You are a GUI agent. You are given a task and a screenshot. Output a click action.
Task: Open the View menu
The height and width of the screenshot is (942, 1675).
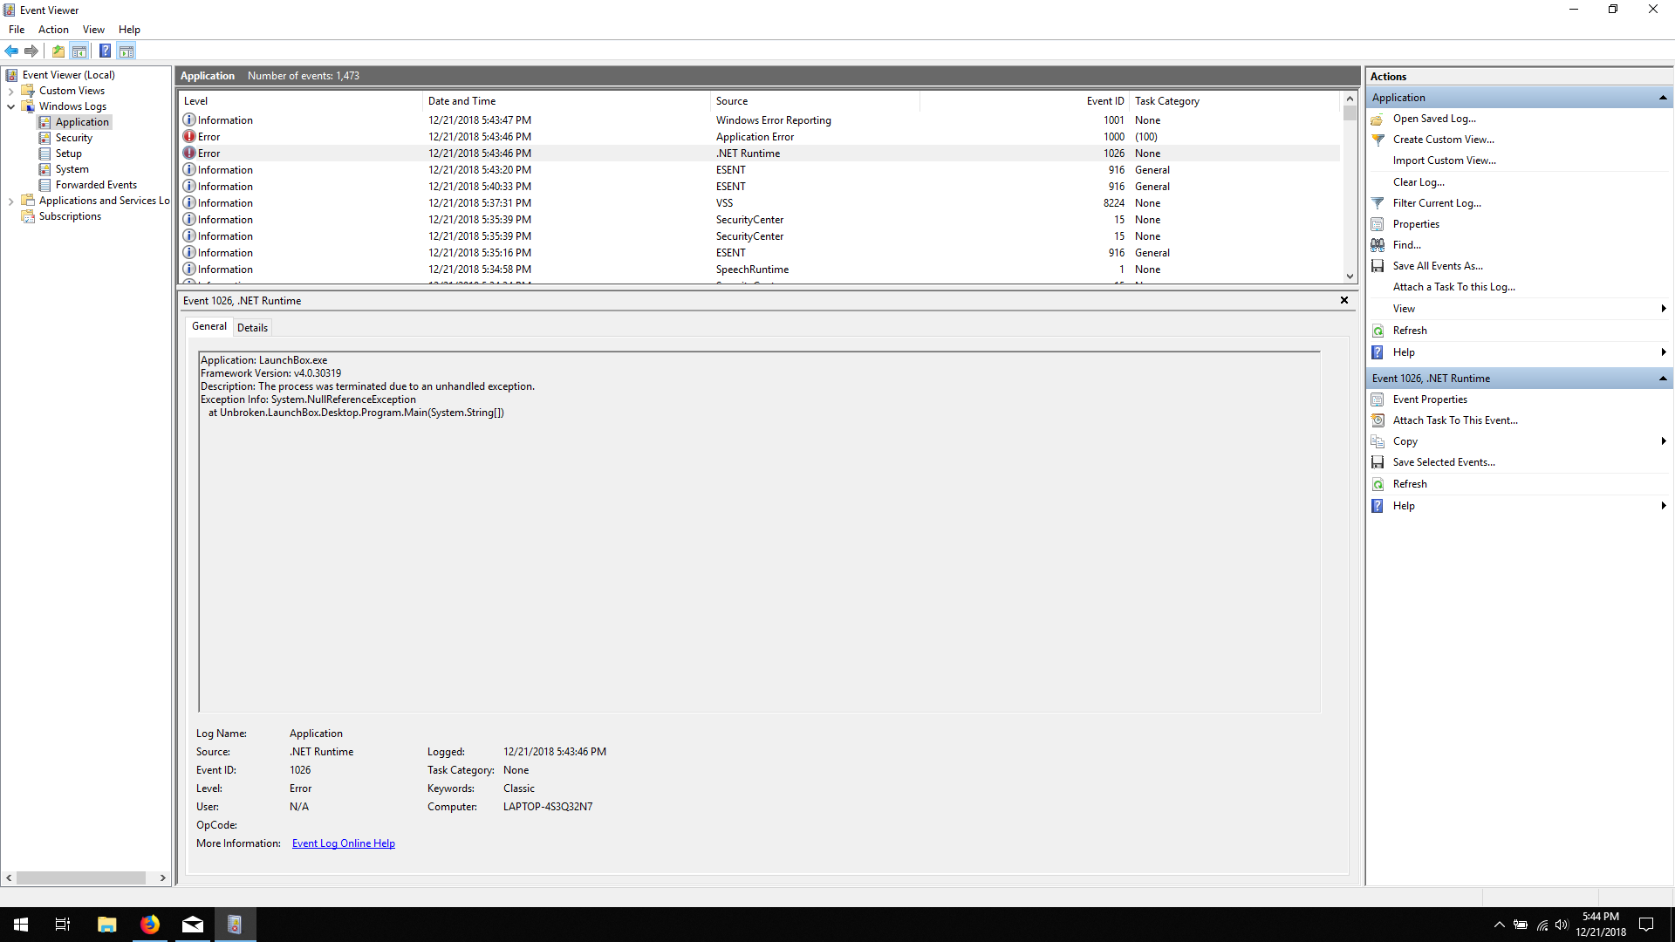pyautogui.click(x=93, y=30)
